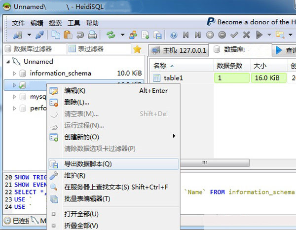This screenshot has height=230, width=296.
Task: Open the Run query dropdown arrow
Action: pos(269,35)
